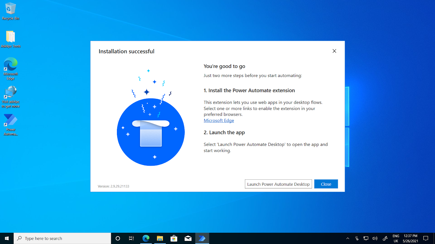435x244 pixels.
Task: Click the Cortana circle icon in taskbar
Action: coord(118,238)
